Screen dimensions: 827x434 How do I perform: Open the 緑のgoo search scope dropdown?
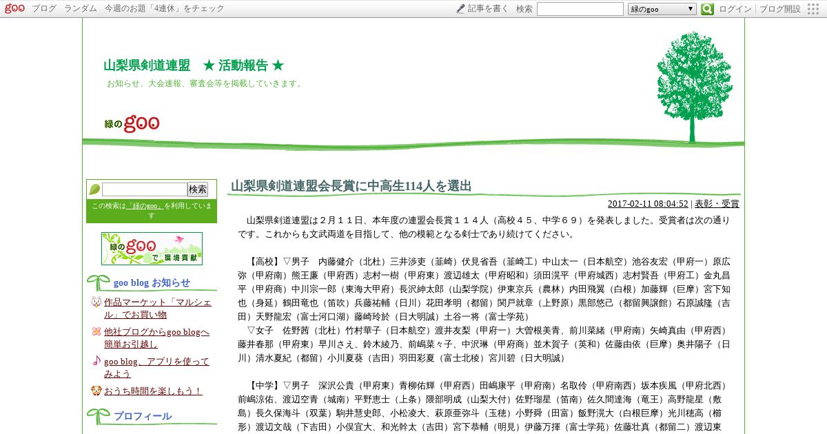tap(662, 9)
